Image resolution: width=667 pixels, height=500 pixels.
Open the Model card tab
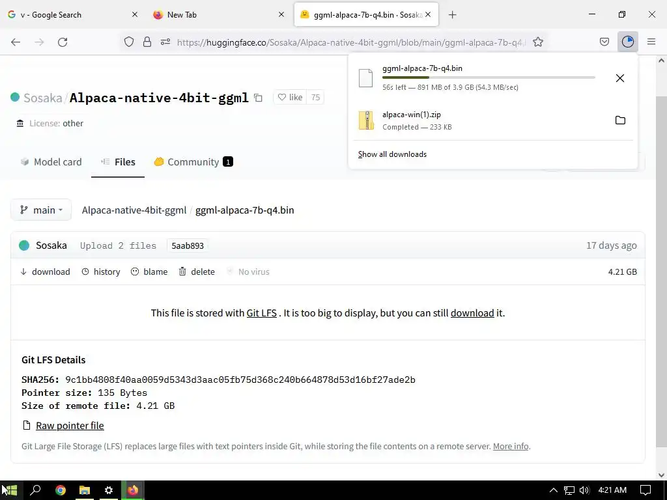51,162
